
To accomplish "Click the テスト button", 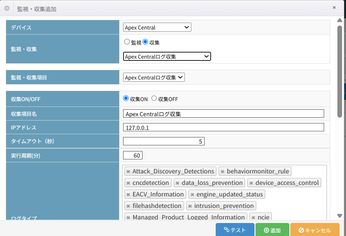I will tap(235, 230).
